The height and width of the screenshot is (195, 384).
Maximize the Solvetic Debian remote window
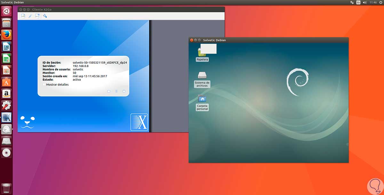pyautogui.click(x=199, y=40)
